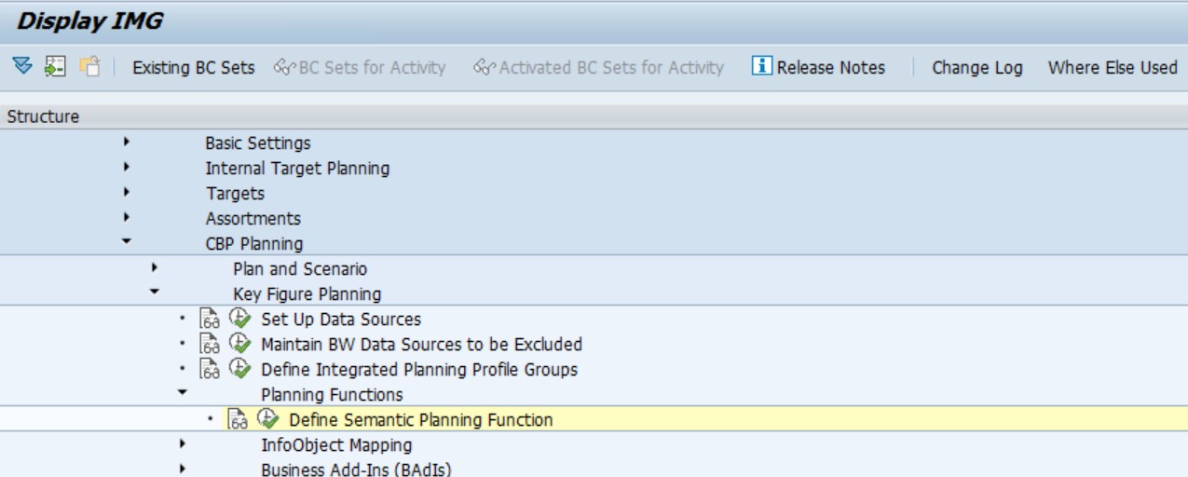Click the Release Notes info icon
This screenshot has height=477, width=1188.
(763, 67)
